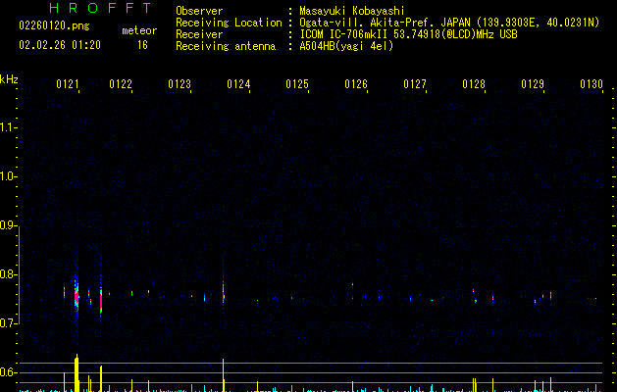Click the 1.0 kHz axis label

tap(8, 176)
